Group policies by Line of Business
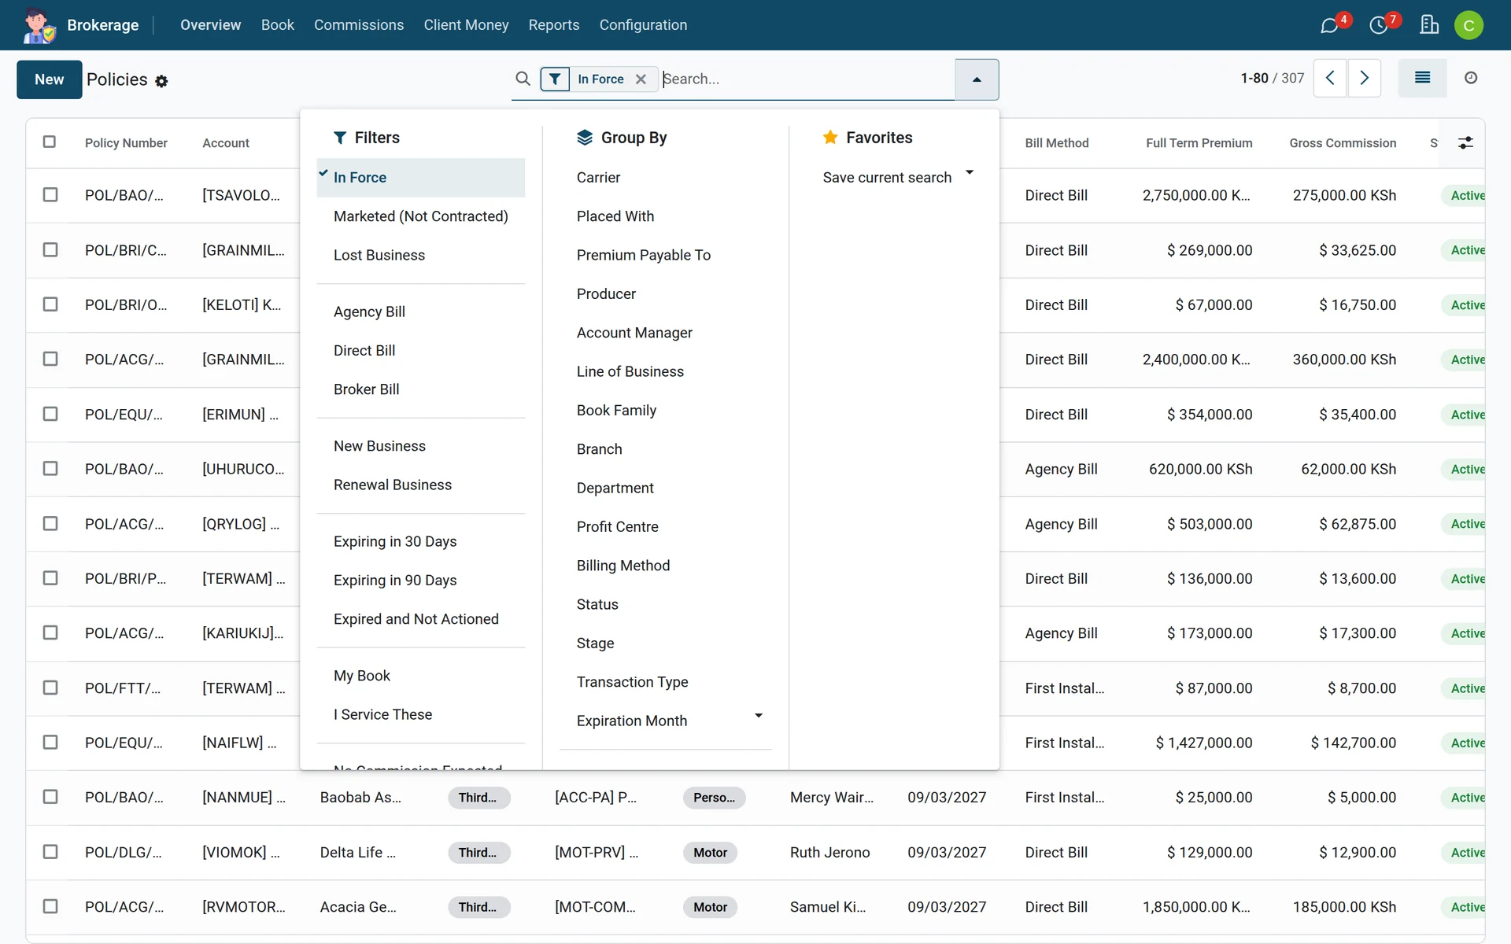Image resolution: width=1511 pixels, height=944 pixels. [665, 371]
